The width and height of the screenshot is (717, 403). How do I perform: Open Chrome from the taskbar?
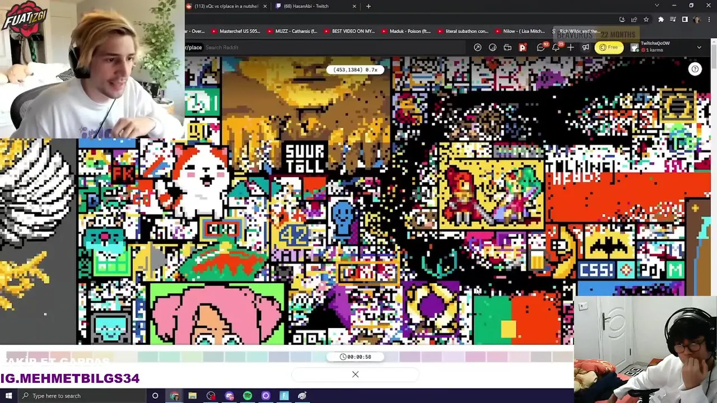coord(174,396)
